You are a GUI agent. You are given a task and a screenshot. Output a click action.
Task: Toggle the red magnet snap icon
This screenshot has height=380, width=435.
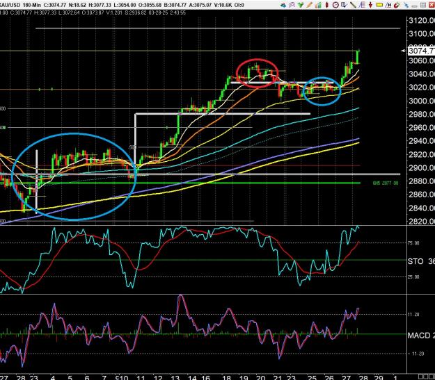tap(397, 5)
